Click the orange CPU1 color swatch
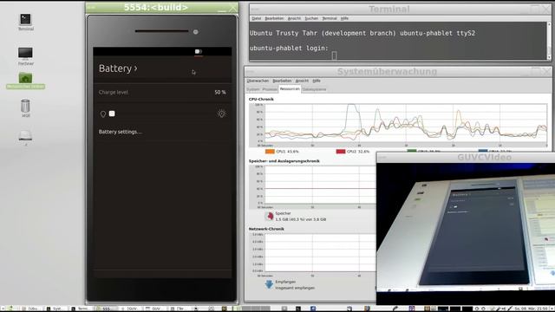Image resolution: width=555 pixels, height=312 pixels. 270,152
